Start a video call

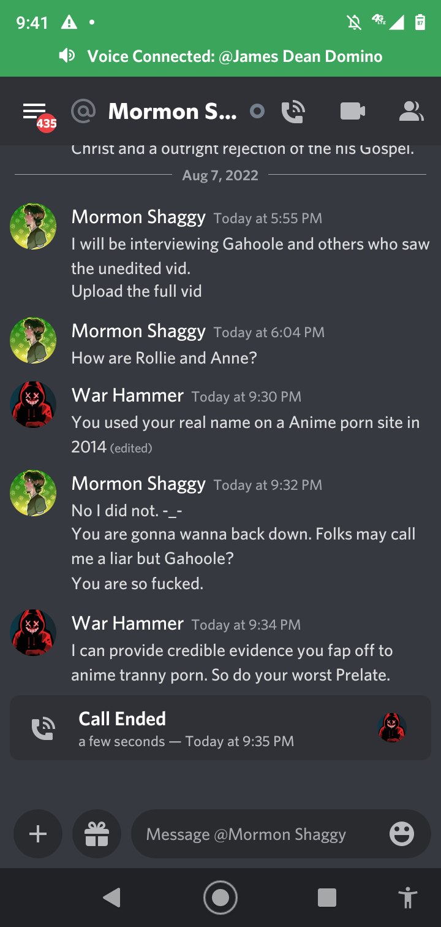pos(352,112)
